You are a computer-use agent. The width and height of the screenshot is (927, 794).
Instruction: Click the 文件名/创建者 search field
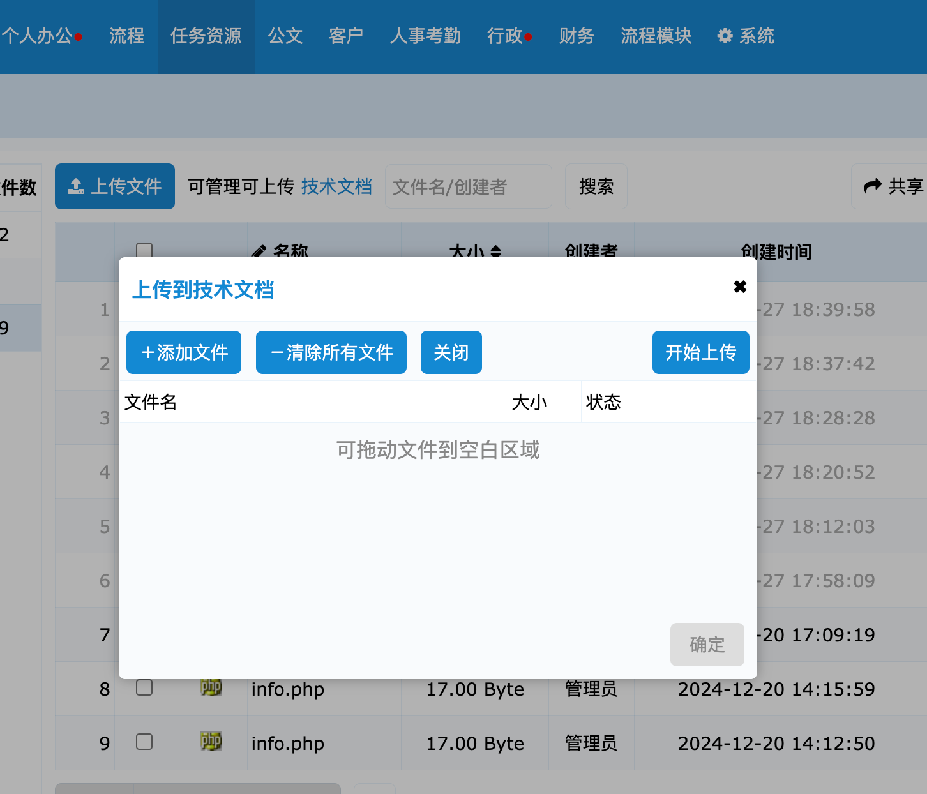click(468, 186)
